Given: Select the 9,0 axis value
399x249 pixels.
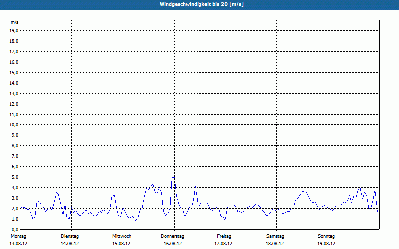Looking at the screenshot, I should (15, 135).
